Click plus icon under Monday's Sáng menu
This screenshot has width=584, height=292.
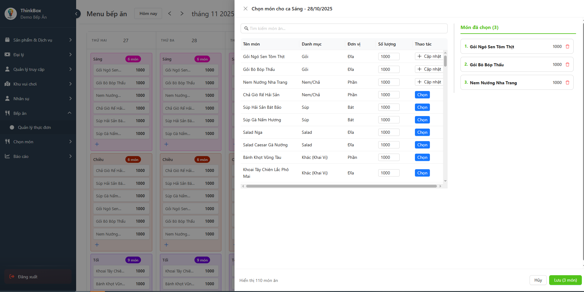(x=97, y=144)
